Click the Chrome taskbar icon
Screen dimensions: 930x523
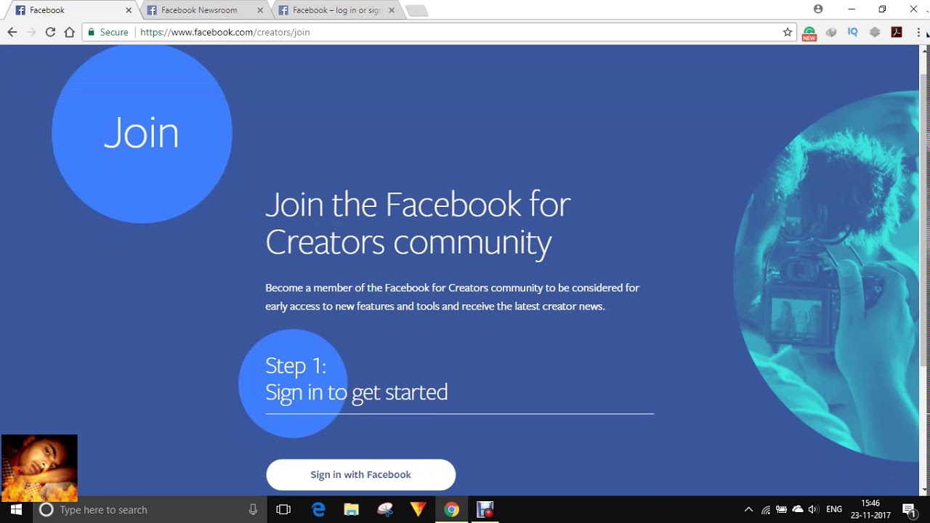coord(452,509)
